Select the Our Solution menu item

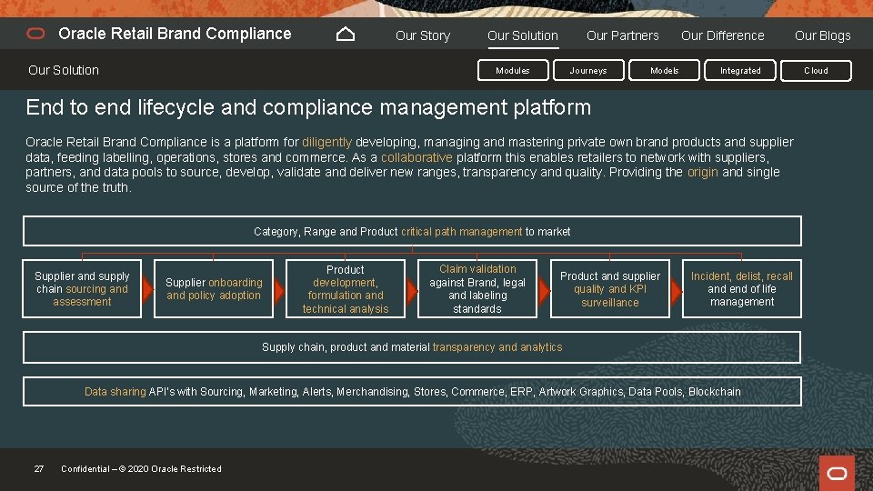523,35
